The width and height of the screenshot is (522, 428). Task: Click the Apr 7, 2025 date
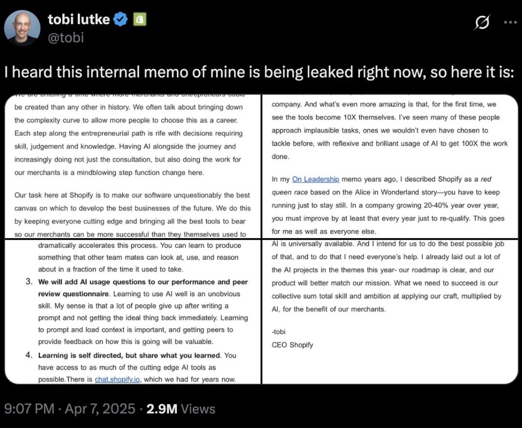pyautogui.click(x=100, y=409)
